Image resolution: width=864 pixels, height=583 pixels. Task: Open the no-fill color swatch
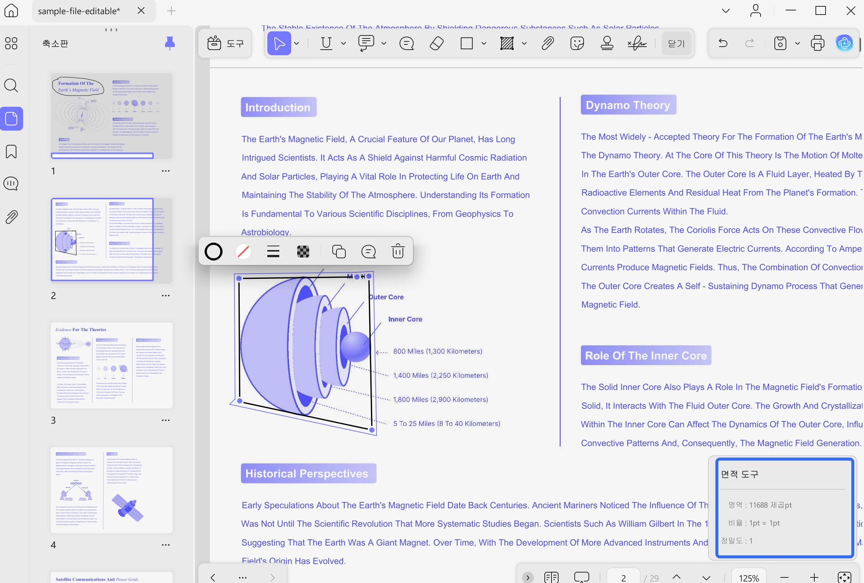coord(243,252)
